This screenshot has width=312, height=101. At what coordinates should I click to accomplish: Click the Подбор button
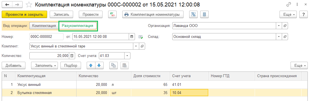click(x=71, y=65)
